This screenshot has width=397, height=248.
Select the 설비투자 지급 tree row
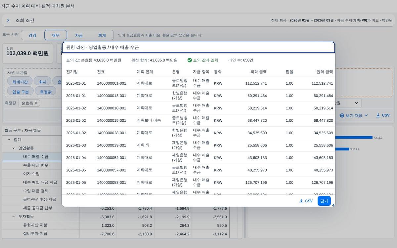tap(35, 234)
